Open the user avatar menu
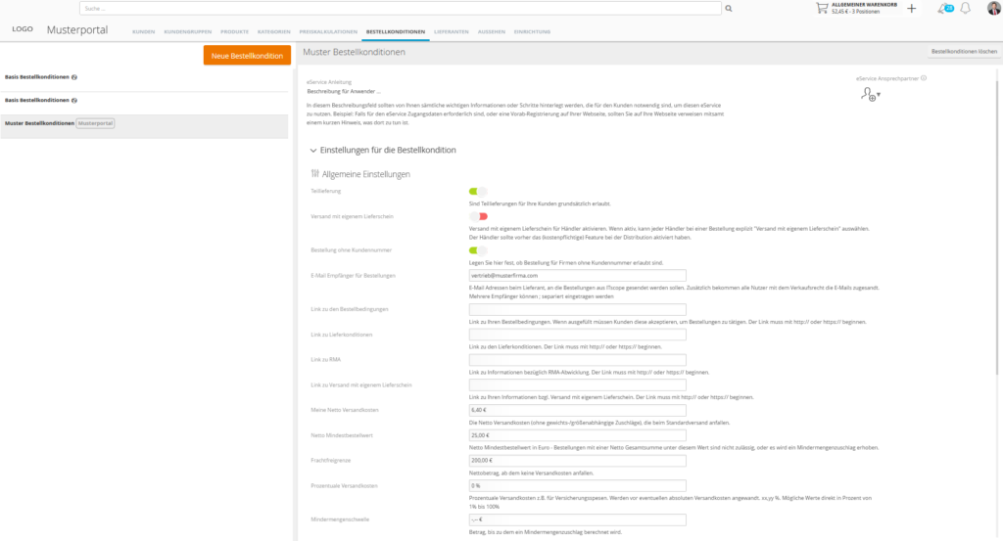This screenshot has height=541, width=1003. (993, 8)
